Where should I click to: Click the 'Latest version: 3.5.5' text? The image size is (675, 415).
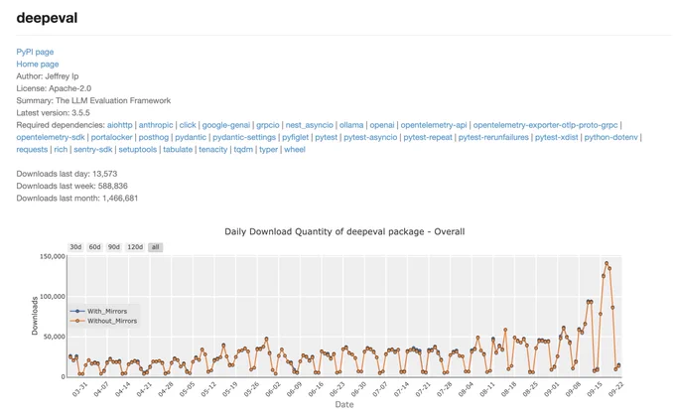tap(53, 113)
